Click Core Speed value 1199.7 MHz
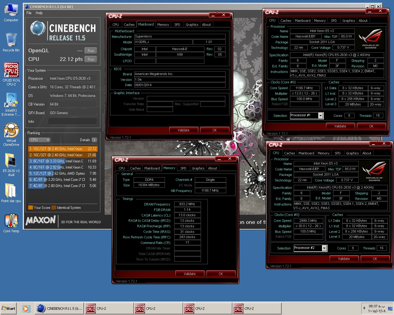 pyautogui.click(x=304, y=88)
